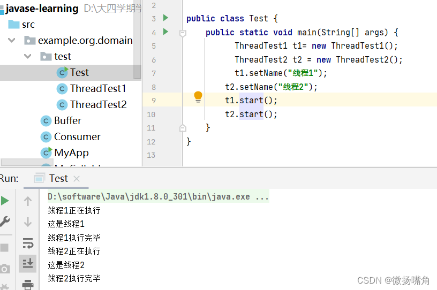
Task: Click console line '线程1执行完毕'
Action: tap(74, 238)
